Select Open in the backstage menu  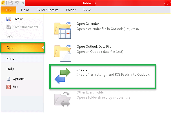click(22, 47)
